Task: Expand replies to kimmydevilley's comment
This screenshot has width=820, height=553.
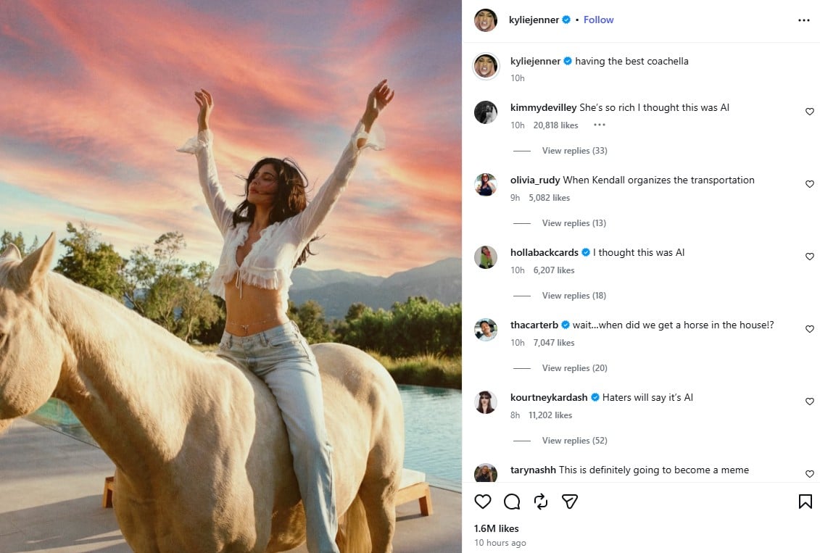Action: 574,150
